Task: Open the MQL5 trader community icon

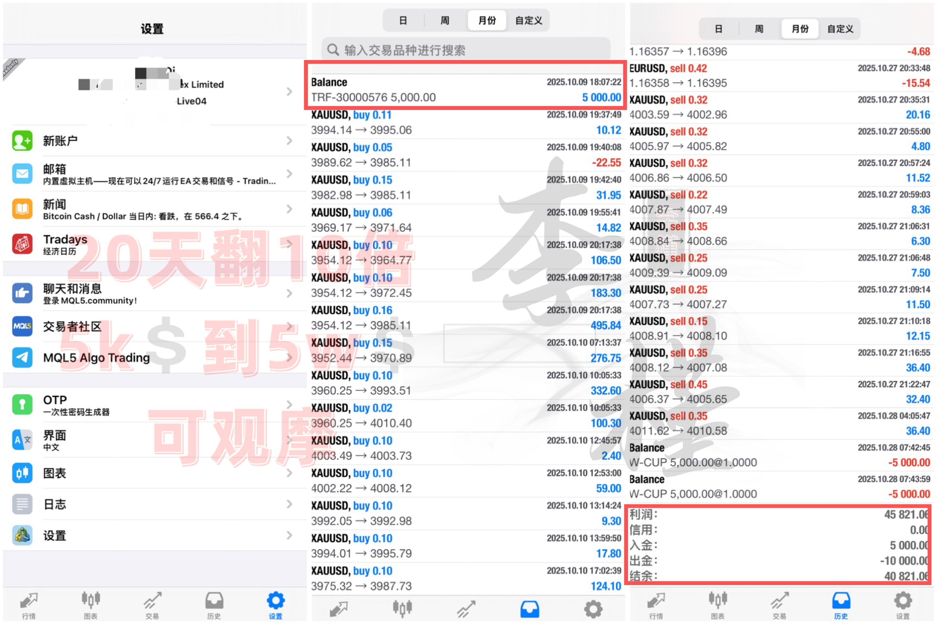Action: (22, 326)
